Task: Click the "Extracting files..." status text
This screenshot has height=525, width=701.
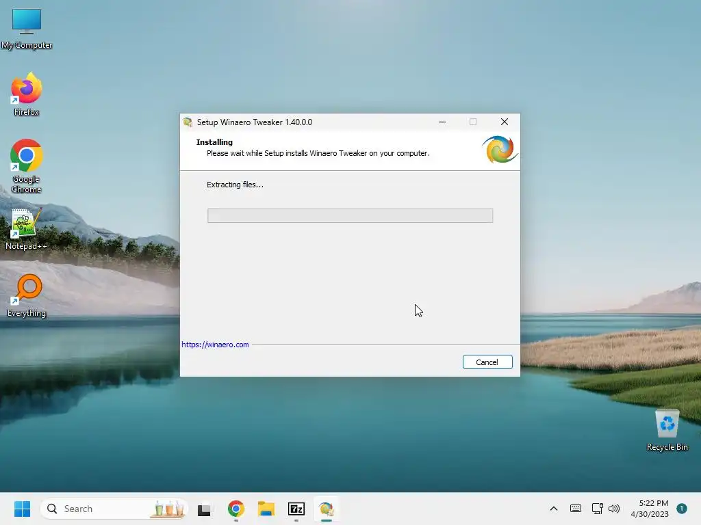Action: click(x=235, y=185)
